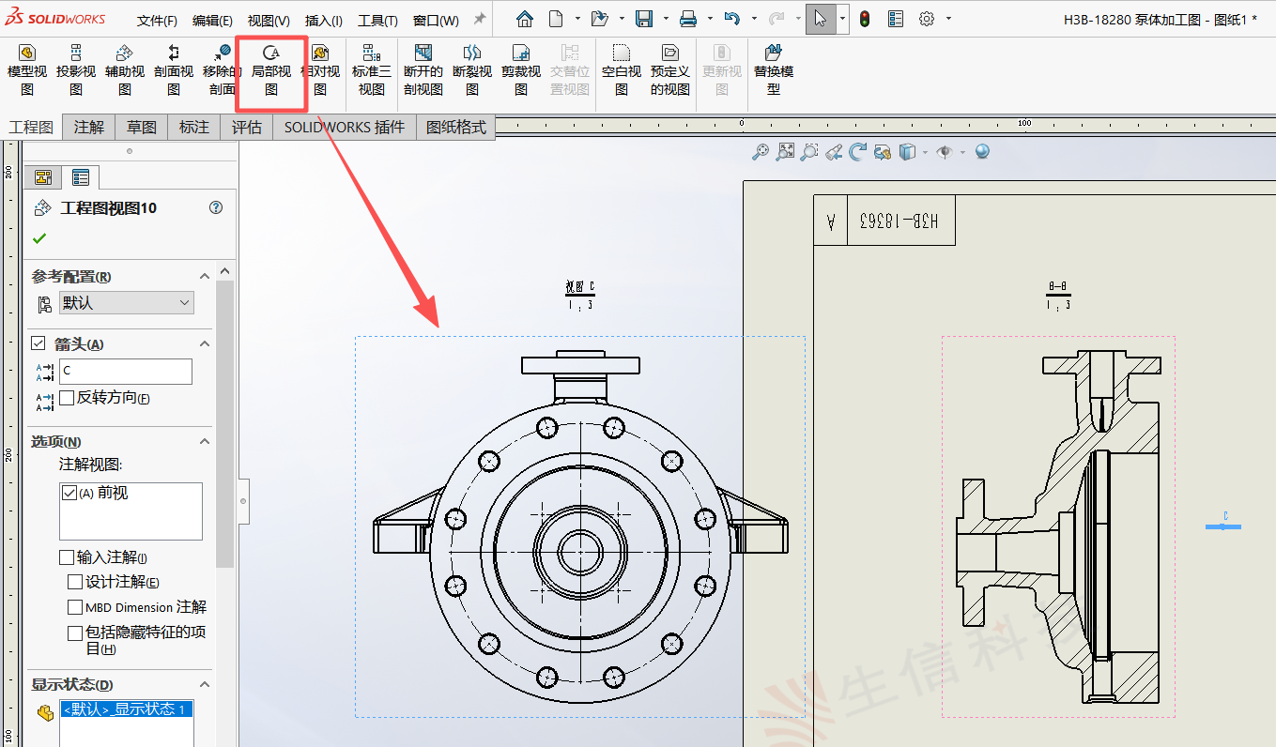Open the Options gear icon

pos(927,19)
